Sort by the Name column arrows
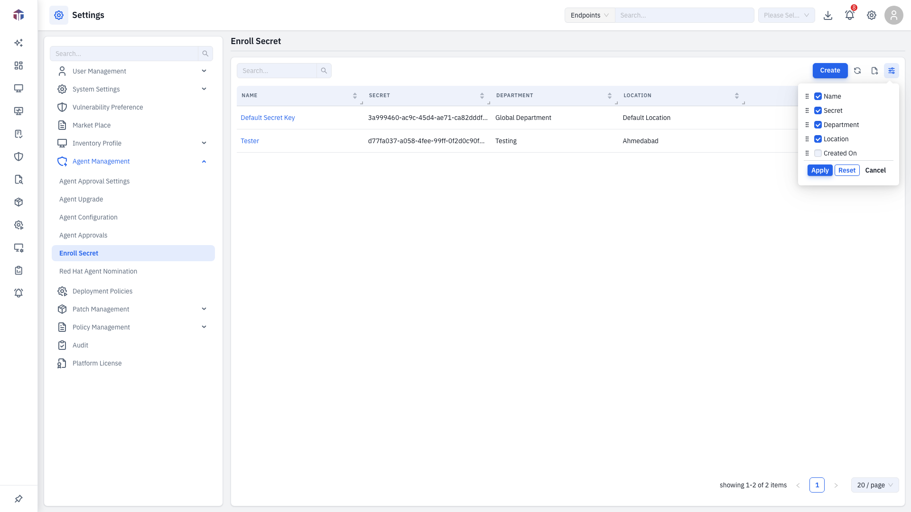The width and height of the screenshot is (911, 512). tap(355, 96)
